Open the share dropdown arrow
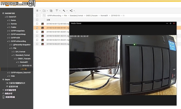This screenshot has width=181, height=109. [x=74, y=11]
